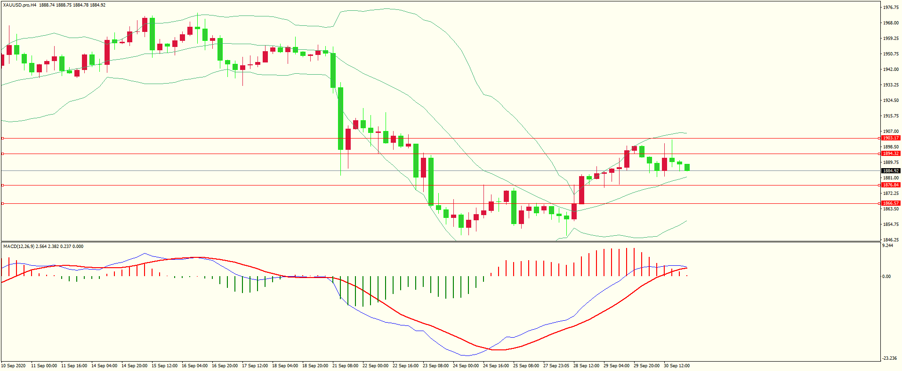Click left handle of 1876.84 red line
This screenshot has width=902, height=371.
point(2,185)
